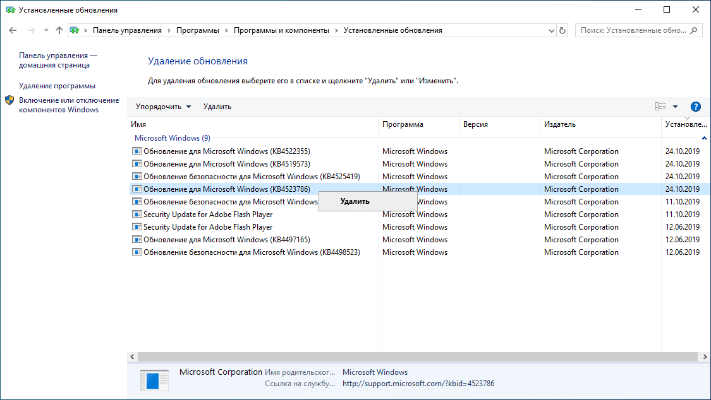Open the Упорядочить dropdown menu
The height and width of the screenshot is (400, 711).
(163, 107)
